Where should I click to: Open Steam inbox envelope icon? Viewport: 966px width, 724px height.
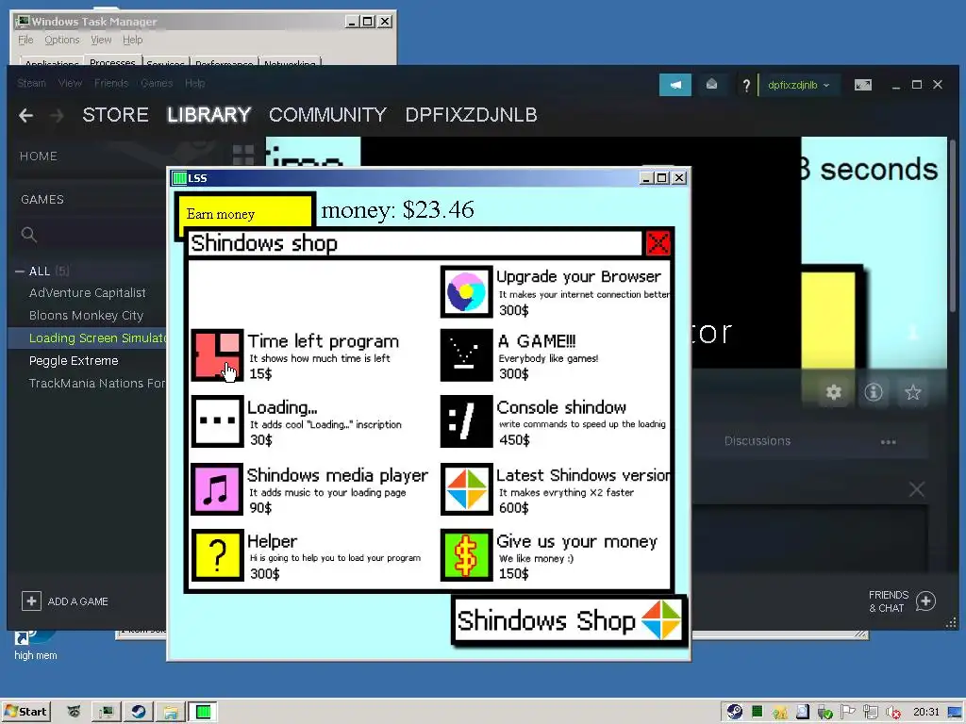[x=711, y=85]
